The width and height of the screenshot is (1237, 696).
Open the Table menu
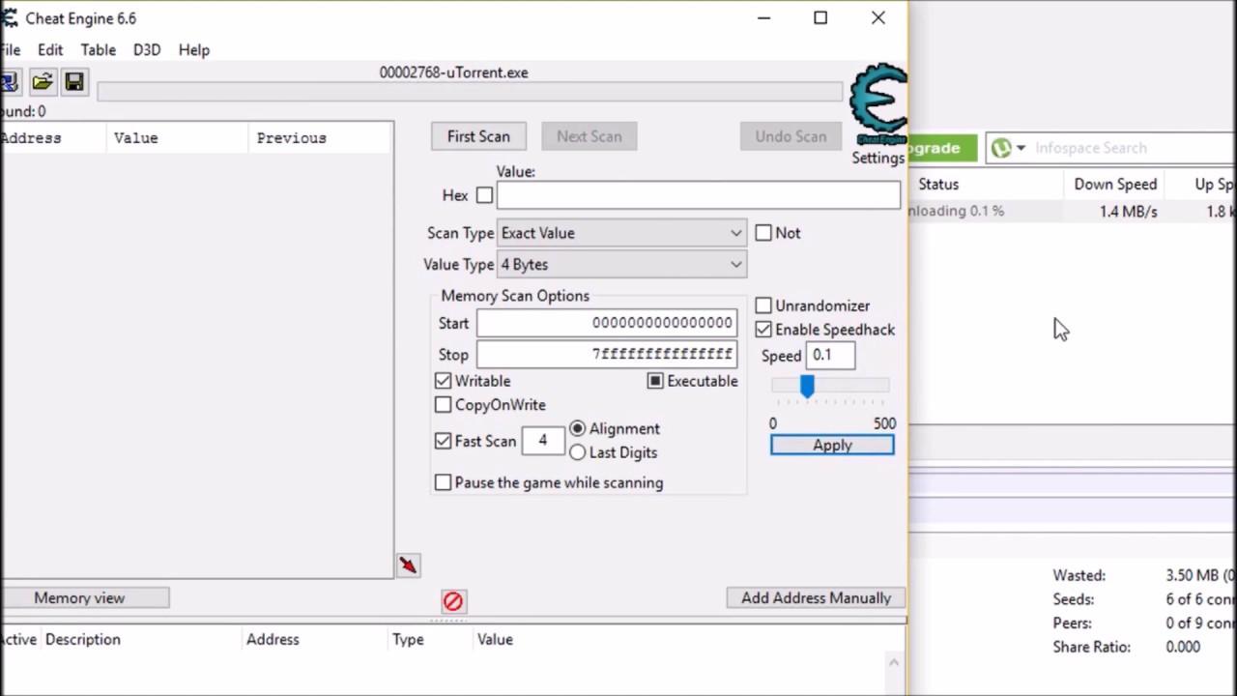pos(98,50)
